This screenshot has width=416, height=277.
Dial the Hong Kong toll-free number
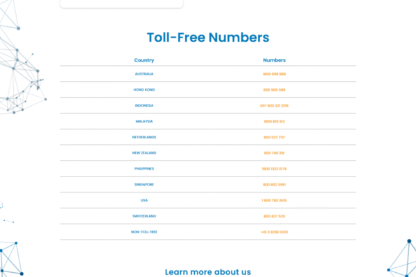coord(275,90)
